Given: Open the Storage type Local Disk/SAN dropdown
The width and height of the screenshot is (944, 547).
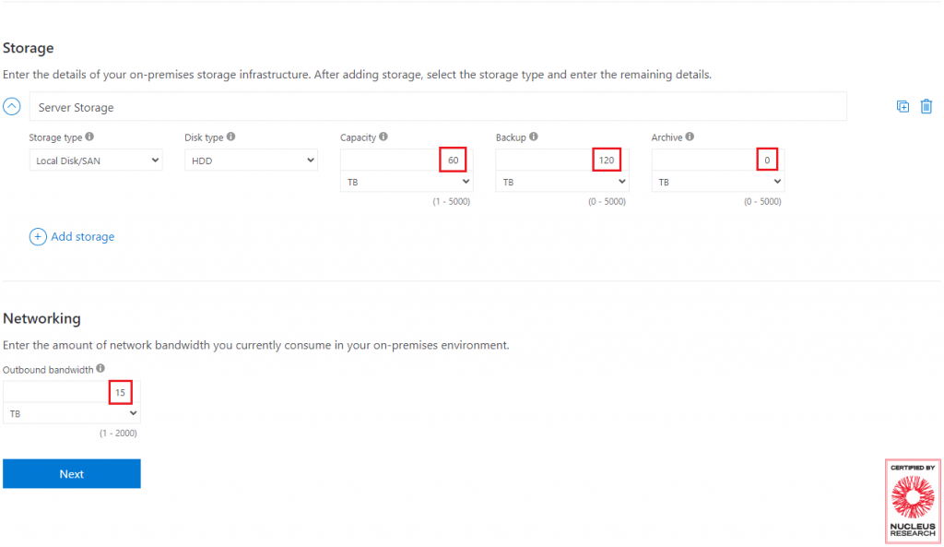Looking at the screenshot, I should click(96, 161).
